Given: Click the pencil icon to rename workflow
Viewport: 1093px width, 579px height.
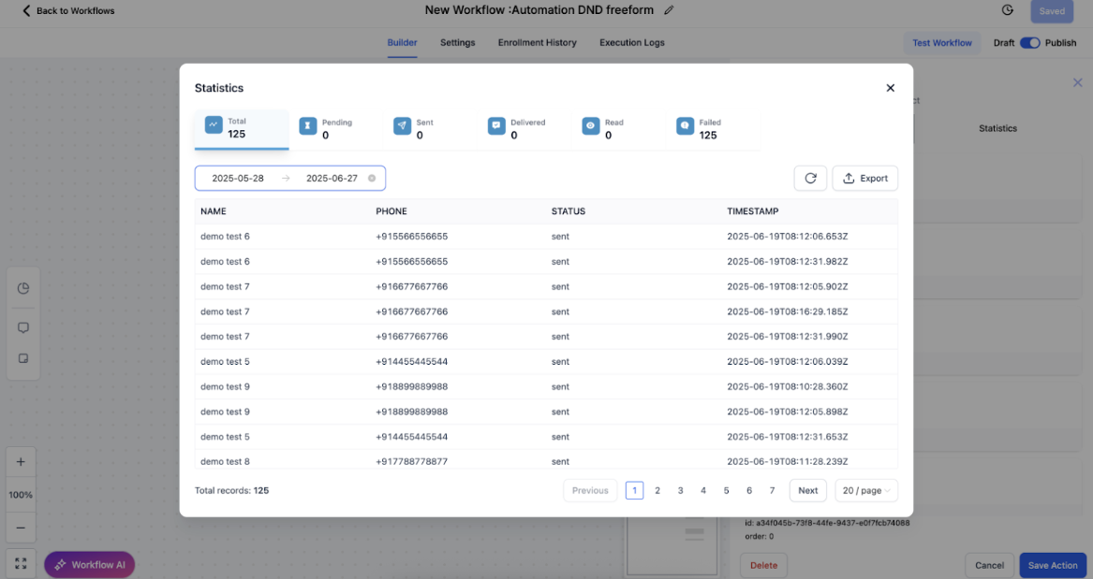Looking at the screenshot, I should point(669,10).
